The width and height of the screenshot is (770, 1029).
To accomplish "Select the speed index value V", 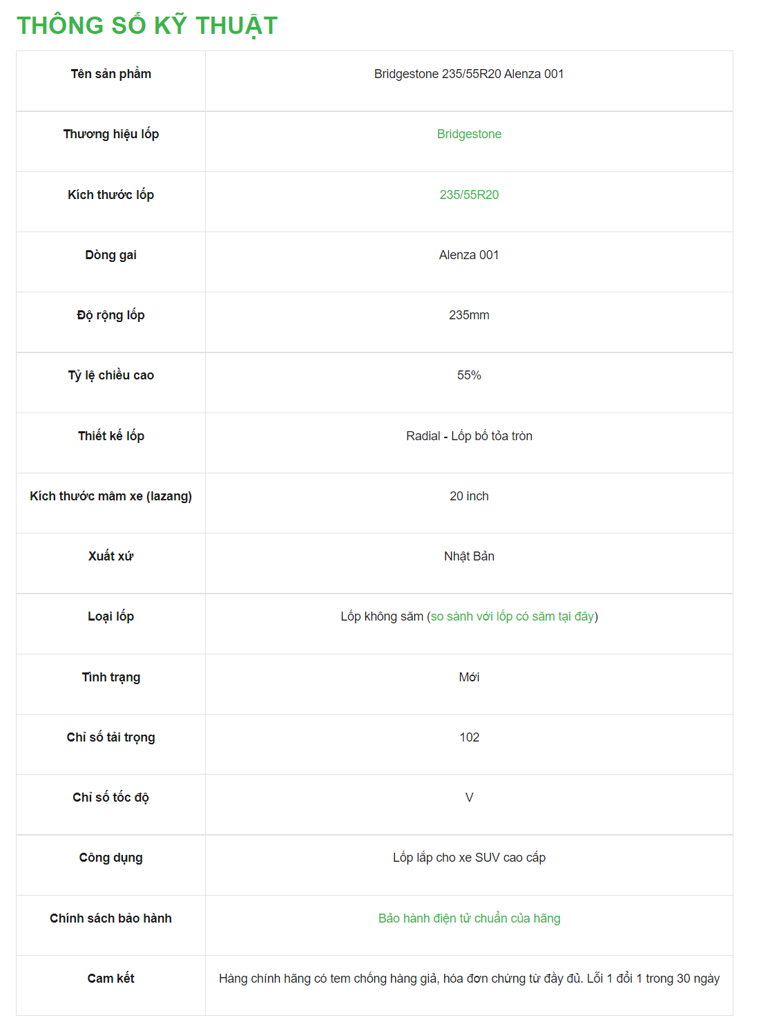I will (469, 797).
